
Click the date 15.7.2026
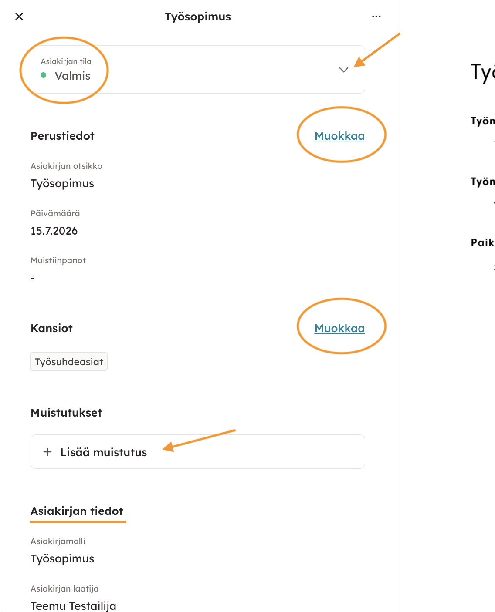(54, 231)
